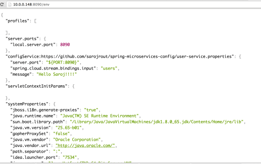Image resolution: width=261 pixels, height=164 pixels.
Task: Click the "servletContextInitParams" key
Action: 36,86
